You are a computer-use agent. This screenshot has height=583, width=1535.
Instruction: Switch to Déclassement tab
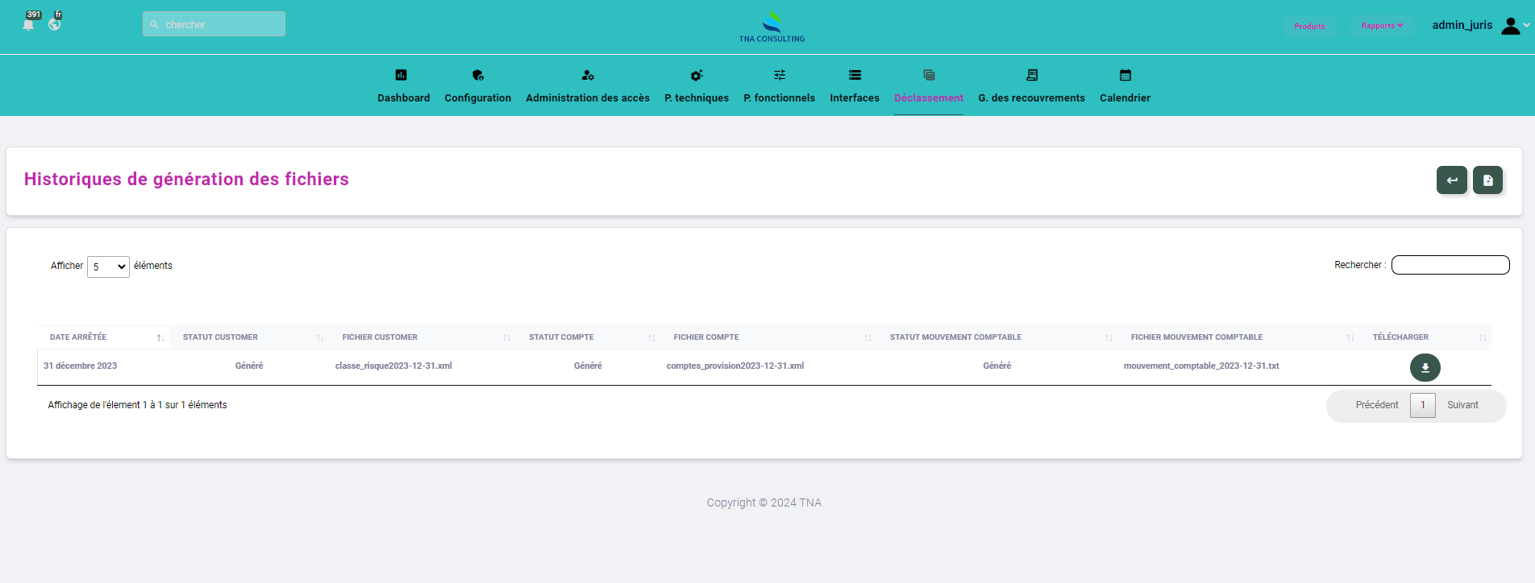[x=928, y=86]
